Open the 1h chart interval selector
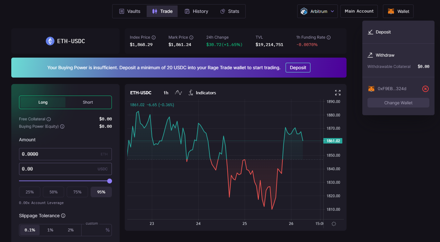The height and width of the screenshot is (242, 440). [166, 93]
